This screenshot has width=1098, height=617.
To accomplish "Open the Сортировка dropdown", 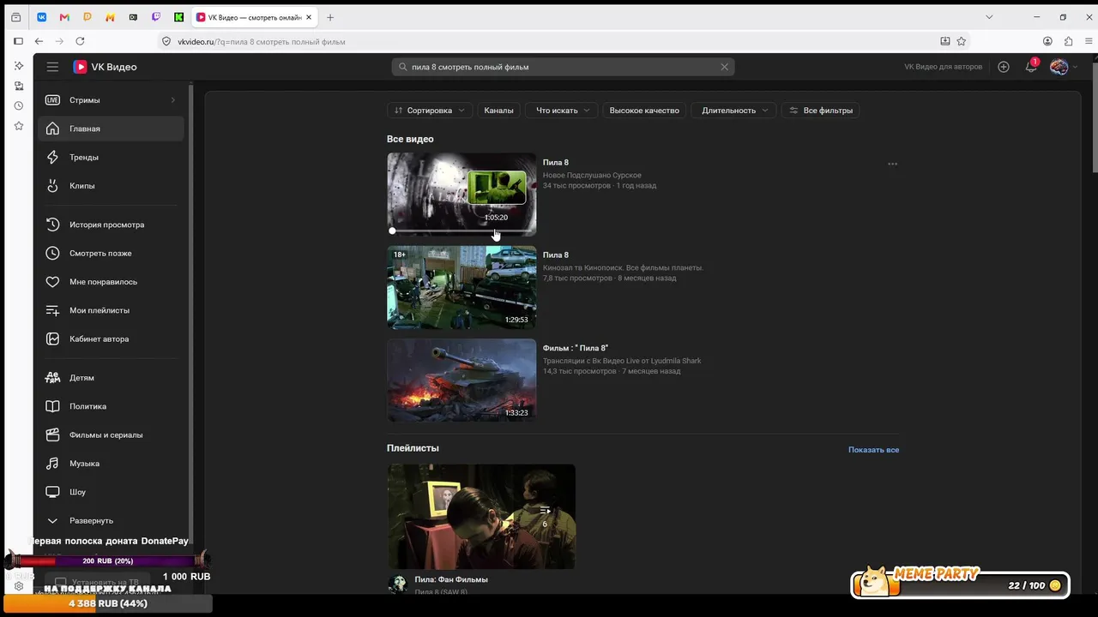I will coord(430,111).
